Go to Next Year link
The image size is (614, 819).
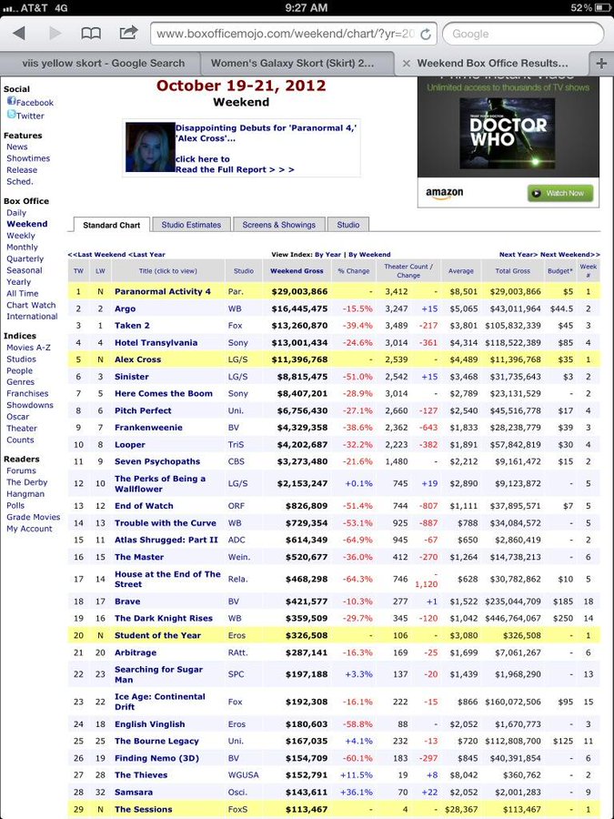click(x=518, y=255)
